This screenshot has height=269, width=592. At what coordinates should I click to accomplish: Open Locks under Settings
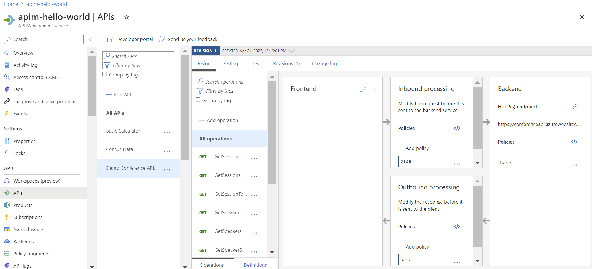(19, 153)
